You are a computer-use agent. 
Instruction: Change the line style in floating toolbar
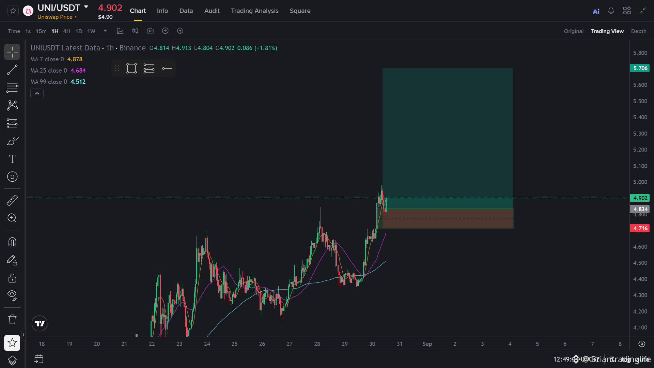167,68
